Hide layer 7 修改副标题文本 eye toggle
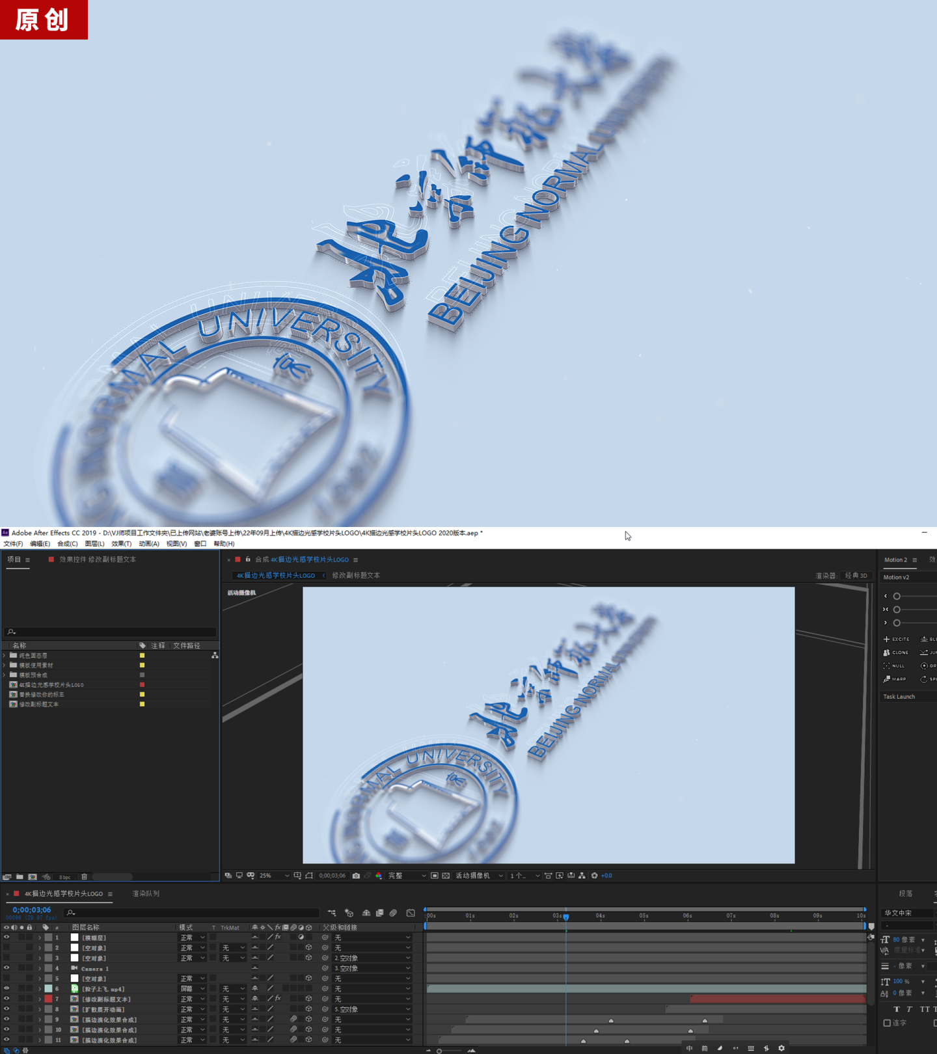Viewport: 937px width, 1054px height. (x=7, y=999)
